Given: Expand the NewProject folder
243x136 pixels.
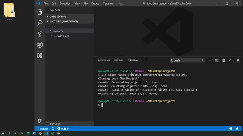Looking at the screenshot, I should (69, 36).
